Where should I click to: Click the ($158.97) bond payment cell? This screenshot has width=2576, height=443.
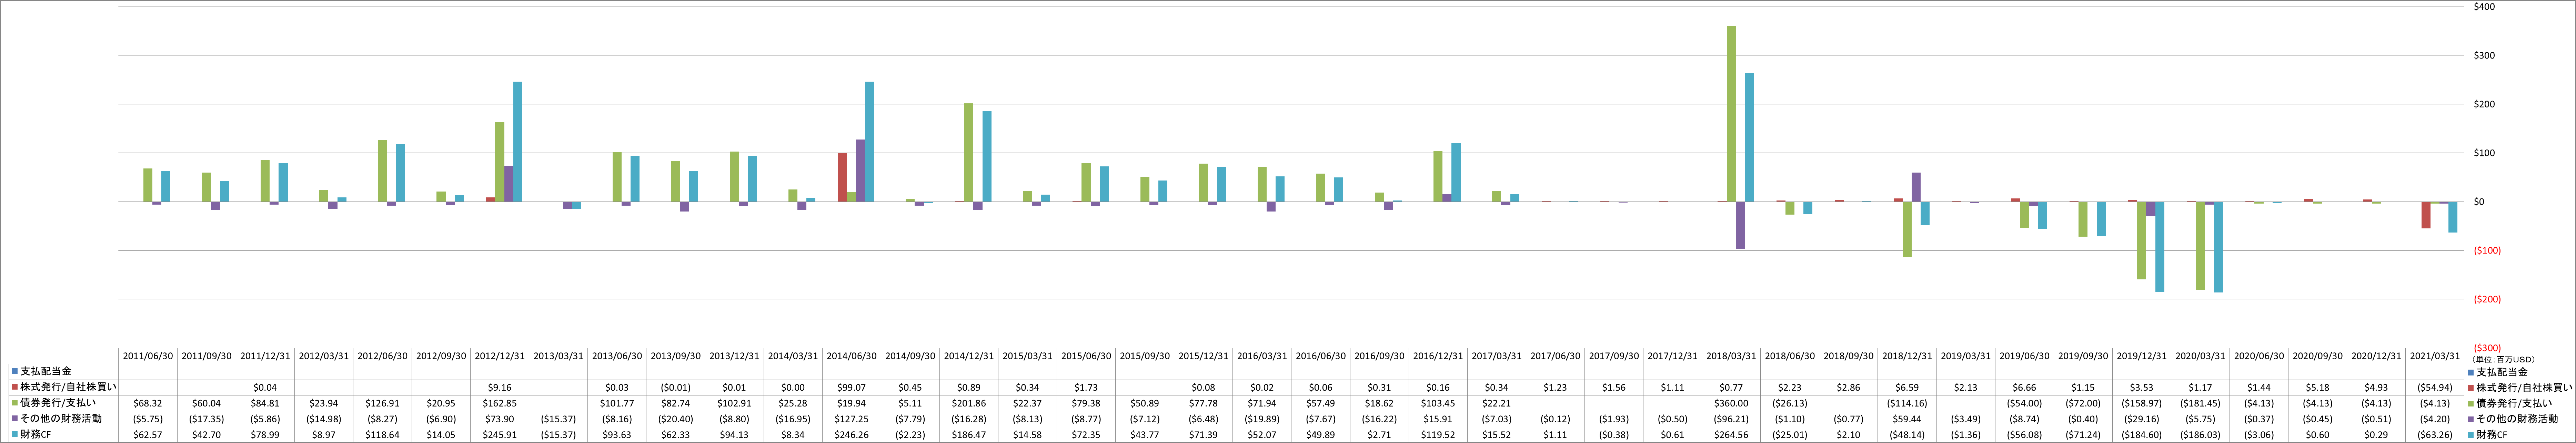(2142, 403)
